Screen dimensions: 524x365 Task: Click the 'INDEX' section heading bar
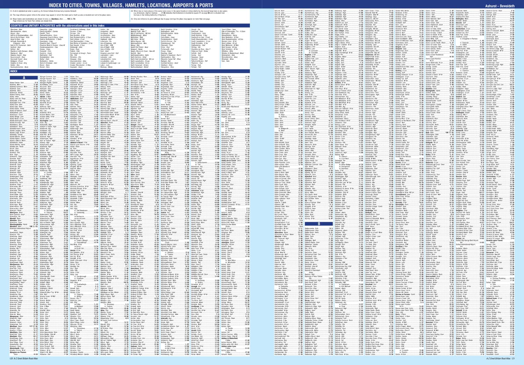tap(14, 71)
